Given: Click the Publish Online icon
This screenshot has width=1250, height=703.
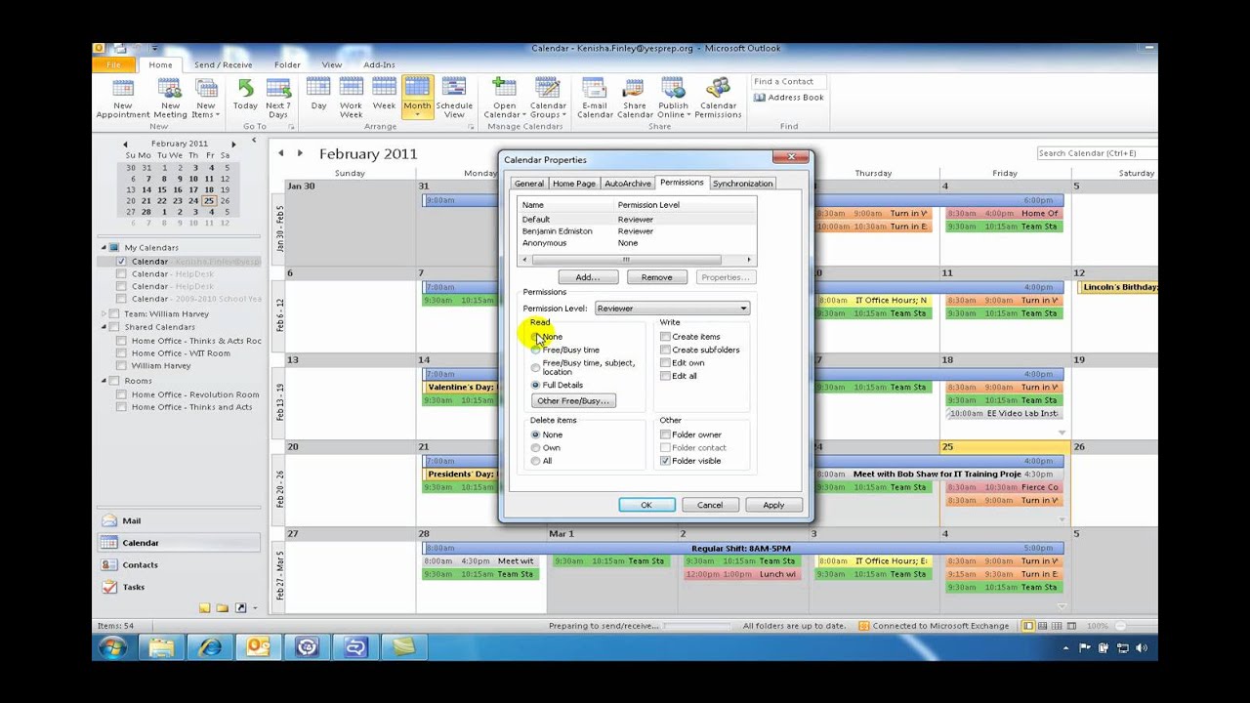Looking at the screenshot, I should 673,98.
